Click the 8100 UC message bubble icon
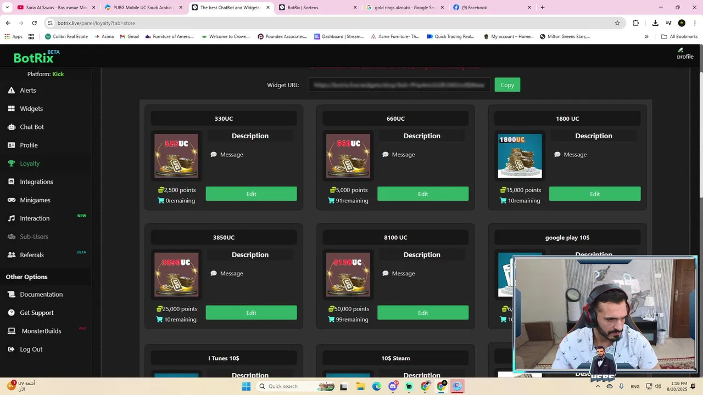 point(386,273)
